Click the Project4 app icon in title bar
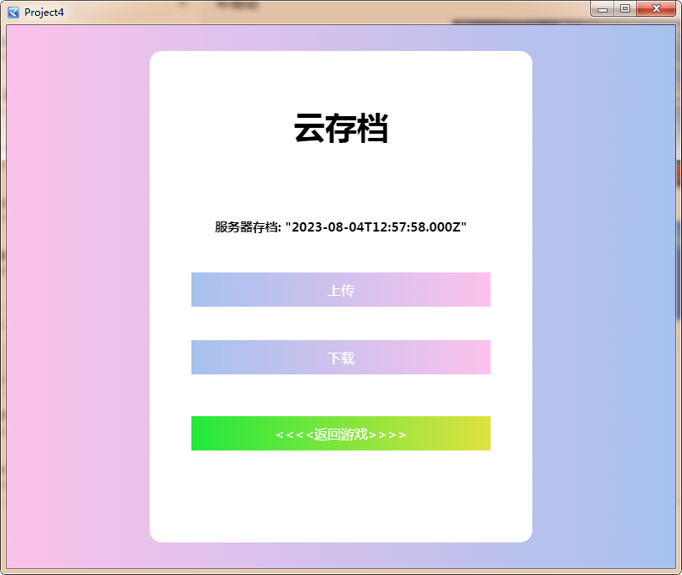The image size is (682, 575). pyautogui.click(x=13, y=13)
